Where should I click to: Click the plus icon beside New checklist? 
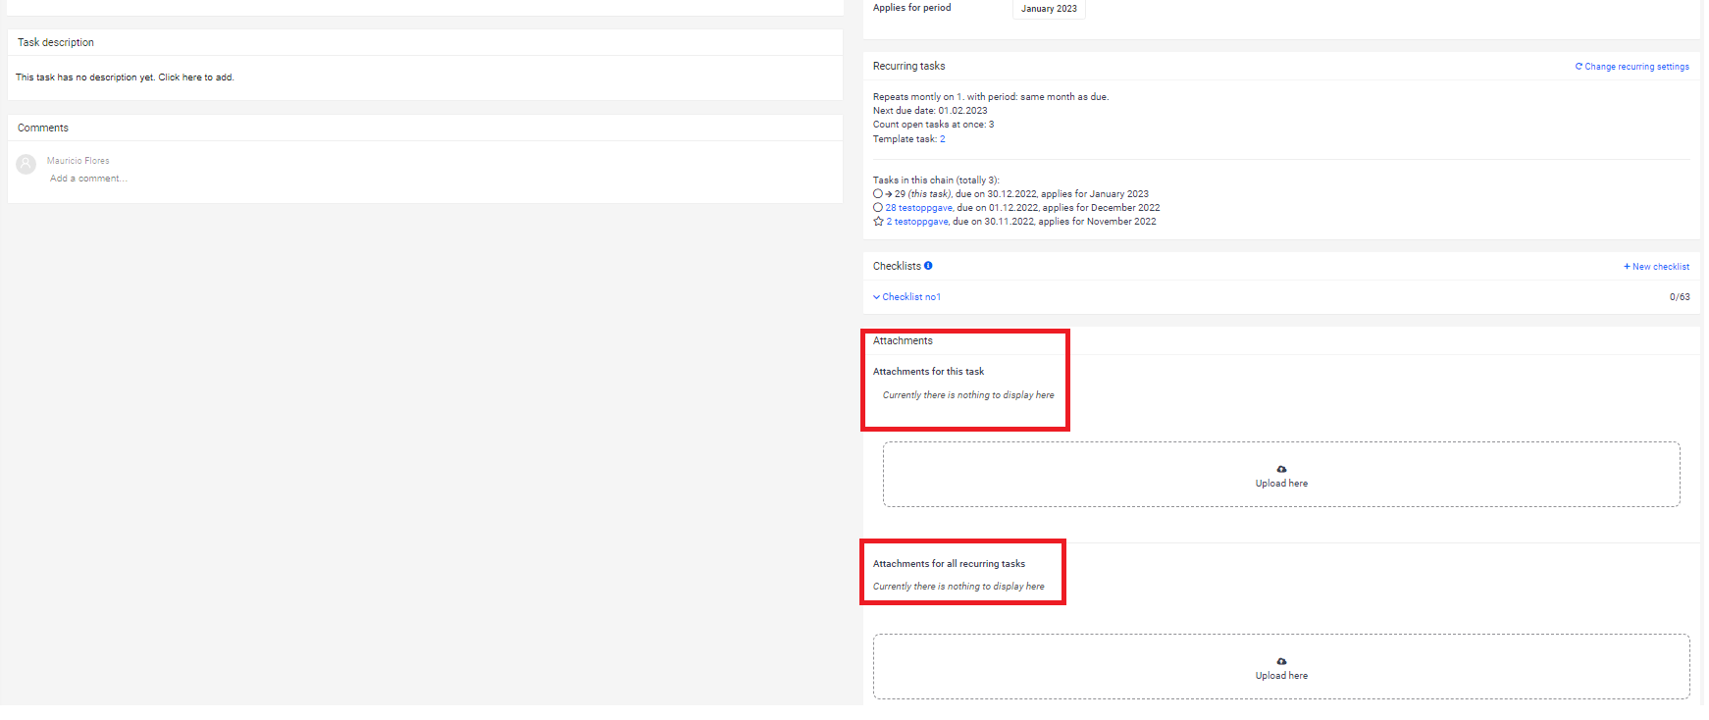coord(1627,267)
